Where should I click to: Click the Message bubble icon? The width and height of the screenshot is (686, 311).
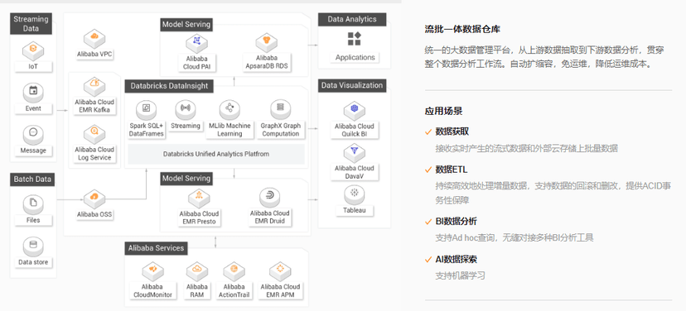(x=33, y=134)
